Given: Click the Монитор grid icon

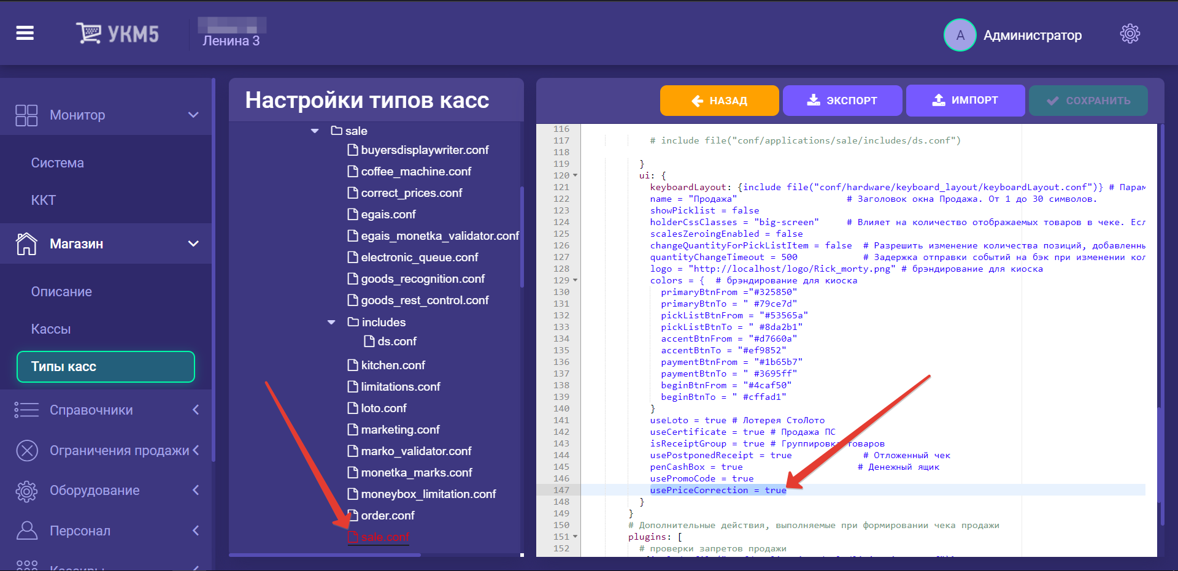Looking at the screenshot, I should (x=26, y=115).
